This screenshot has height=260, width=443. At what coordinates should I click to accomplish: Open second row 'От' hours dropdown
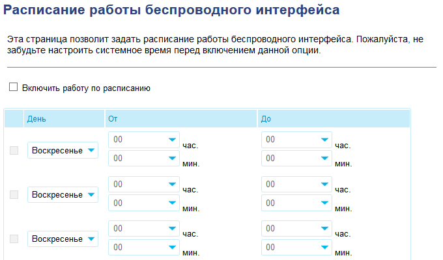tap(144, 185)
